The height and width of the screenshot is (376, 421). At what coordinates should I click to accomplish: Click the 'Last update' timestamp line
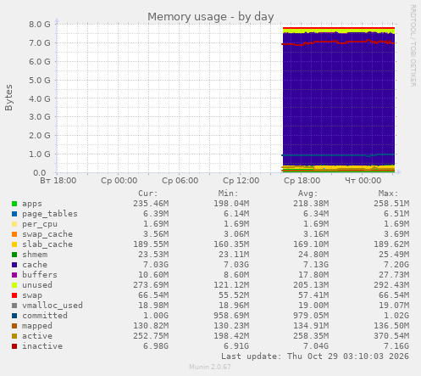(315, 356)
